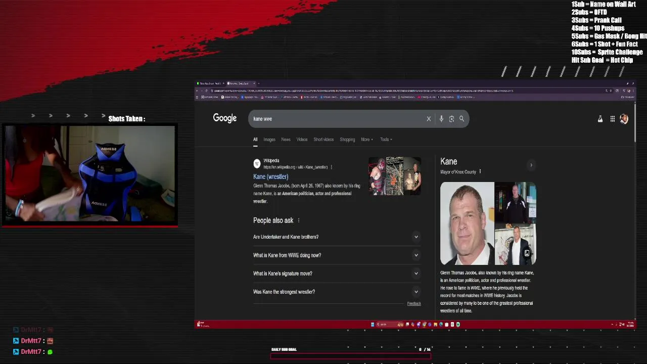This screenshot has height=364, width=647.
Task: Open the Wikipedia result image thumbnails
Action: tap(395, 176)
